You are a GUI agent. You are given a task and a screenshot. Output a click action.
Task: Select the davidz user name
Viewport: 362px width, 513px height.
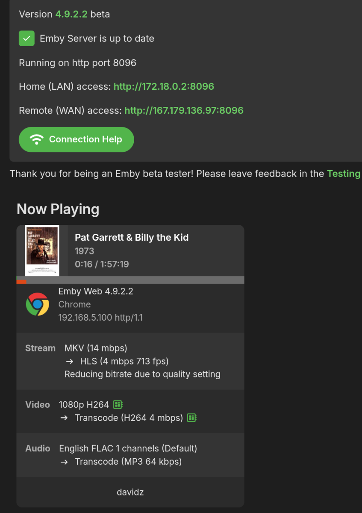pyautogui.click(x=130, y=492)
